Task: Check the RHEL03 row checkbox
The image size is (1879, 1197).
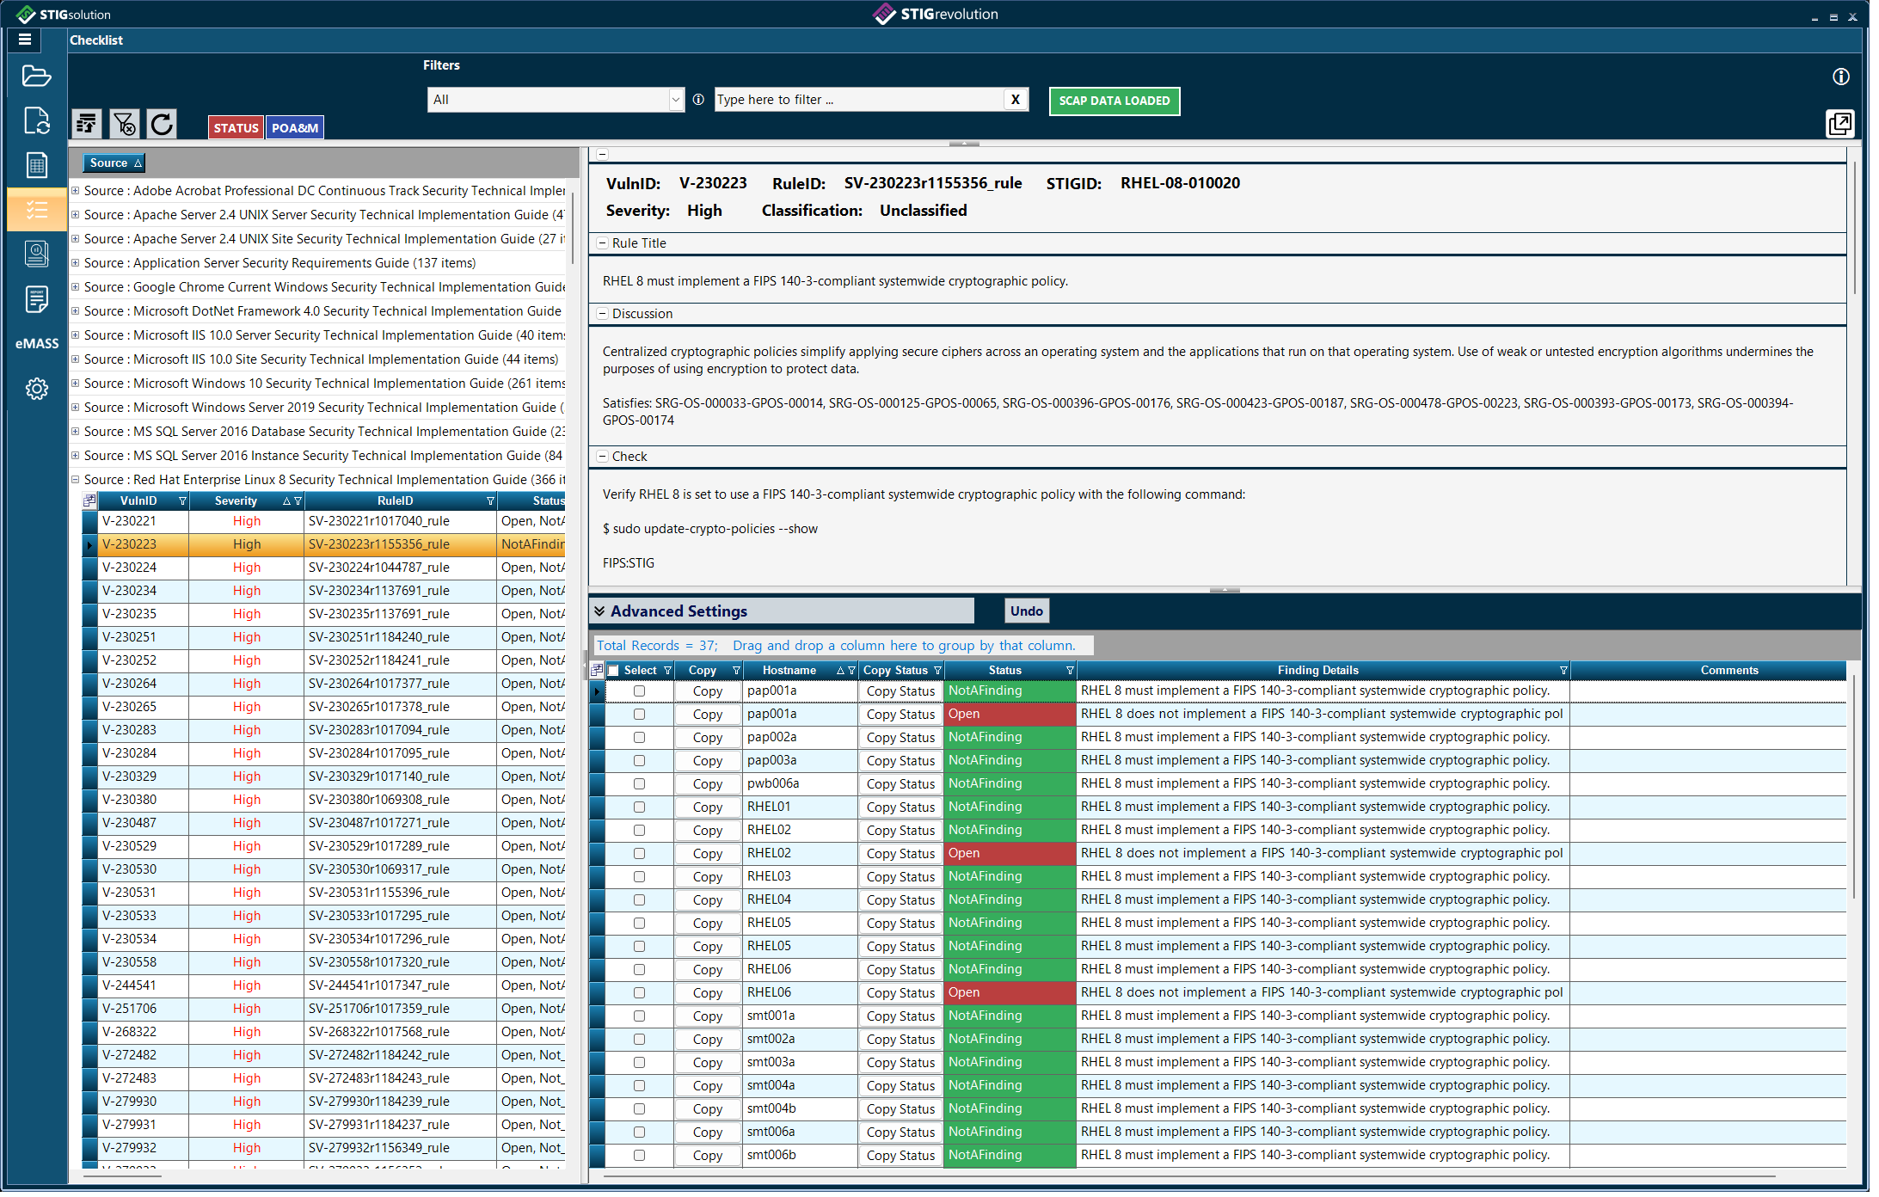Action: [639, 877]
